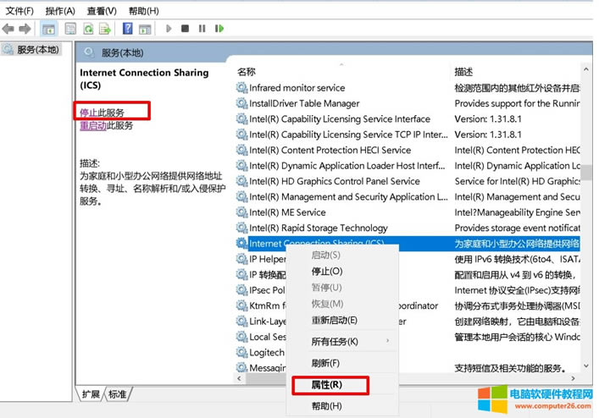Screen dimensions: 599x418
Task: Open the 帮助(H) menu in menu bar
Action: coord(144,11)
